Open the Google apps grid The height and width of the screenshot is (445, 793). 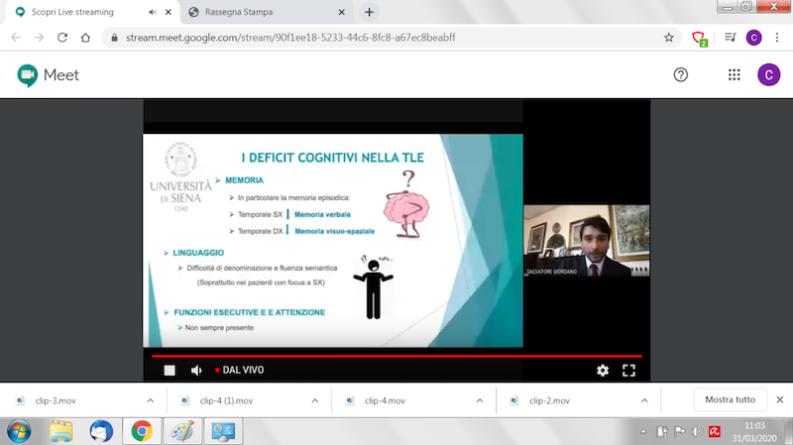[735, 75]
